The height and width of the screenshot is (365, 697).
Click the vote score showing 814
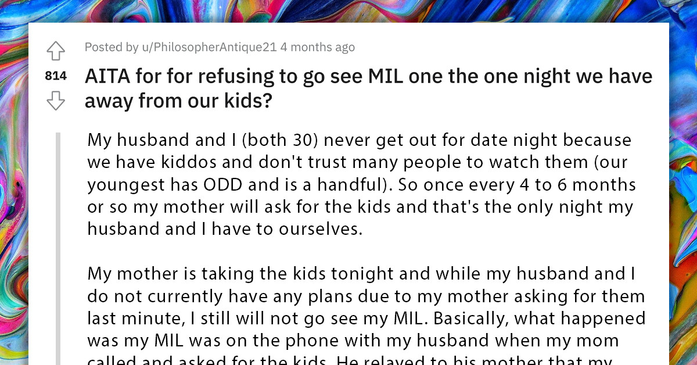coord(55,76)
